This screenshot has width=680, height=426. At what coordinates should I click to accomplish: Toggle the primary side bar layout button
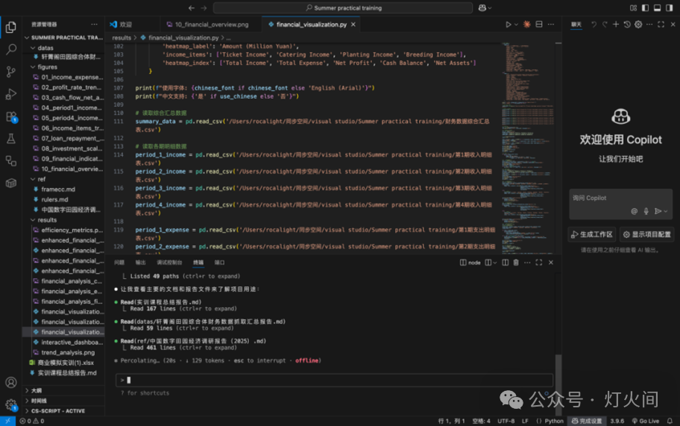(645, 7)
